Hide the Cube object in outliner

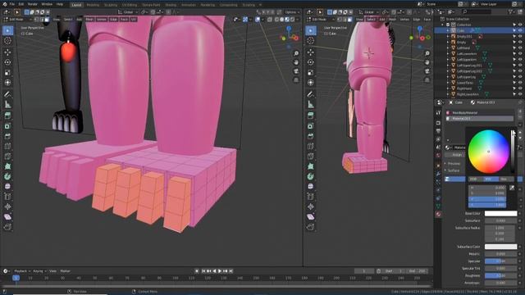(x=520, y=30)
